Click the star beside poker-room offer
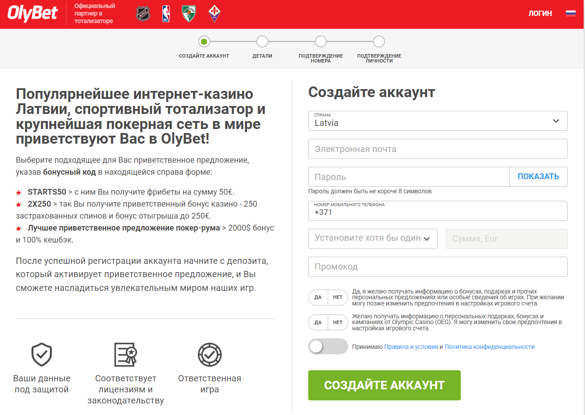 (x=19, y=228)
